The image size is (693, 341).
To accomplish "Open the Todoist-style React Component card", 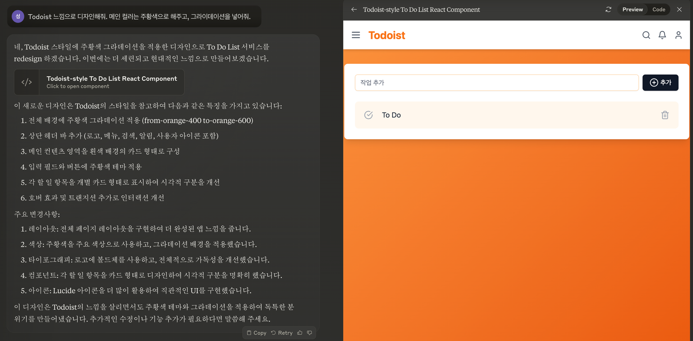I will (x=99, y=82).
